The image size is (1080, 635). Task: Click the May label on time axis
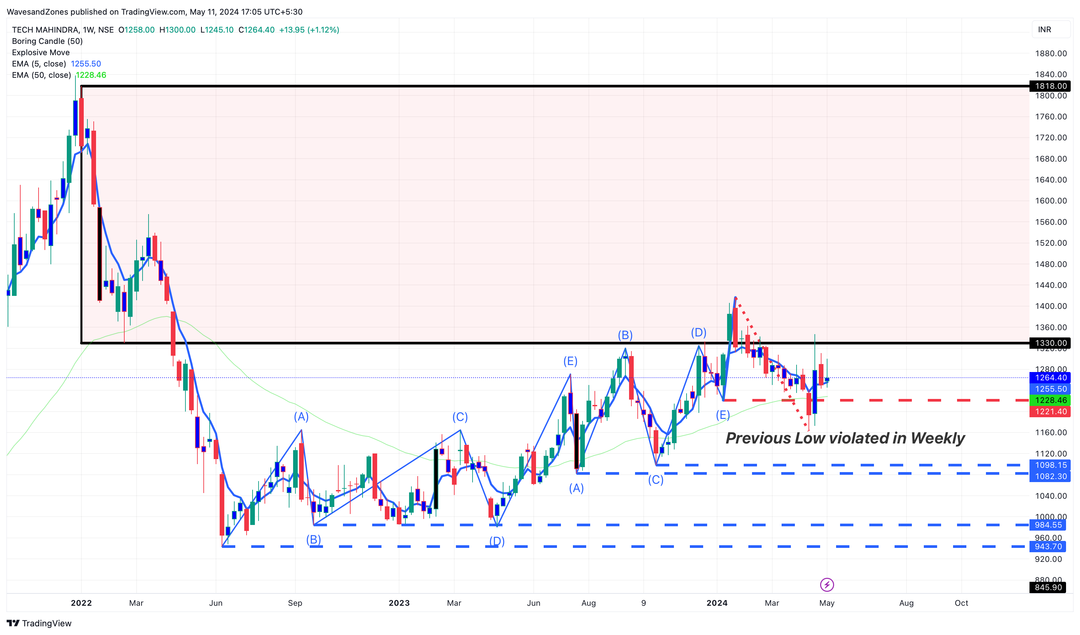pos(827,603)
